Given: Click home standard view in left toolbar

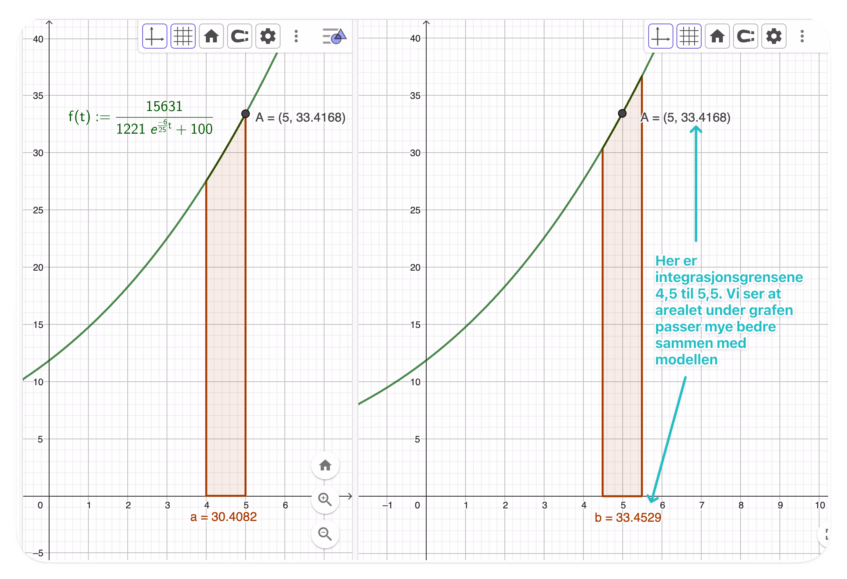Looking at the screenshot, I should point(211,36).
